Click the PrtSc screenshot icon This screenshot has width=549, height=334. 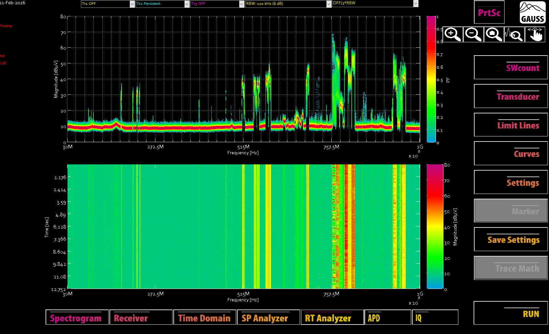[x=489, y=12]
